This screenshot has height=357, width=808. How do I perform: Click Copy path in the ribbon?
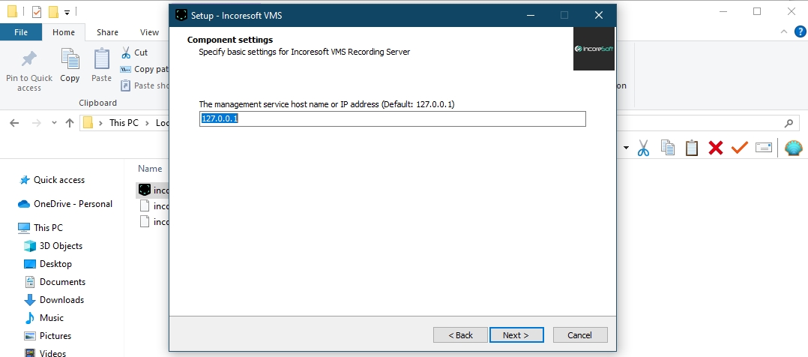[144, 68]
